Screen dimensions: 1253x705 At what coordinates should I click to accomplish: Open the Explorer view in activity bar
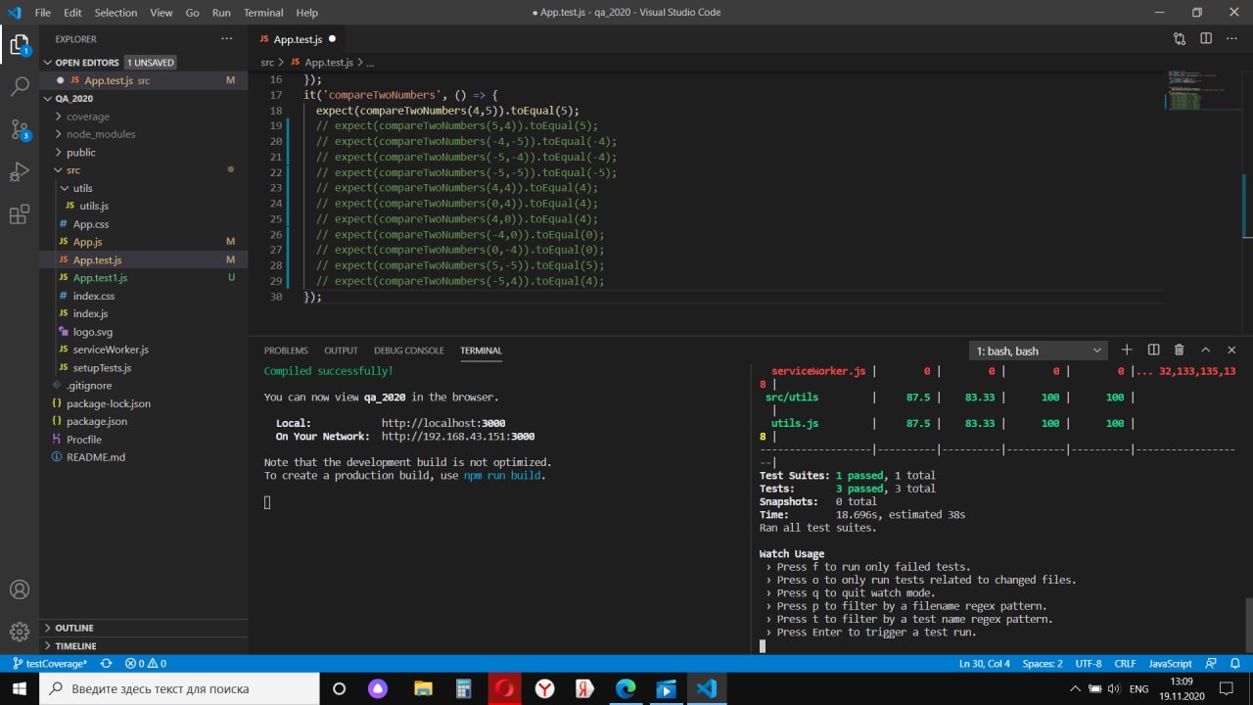(20, 44)
